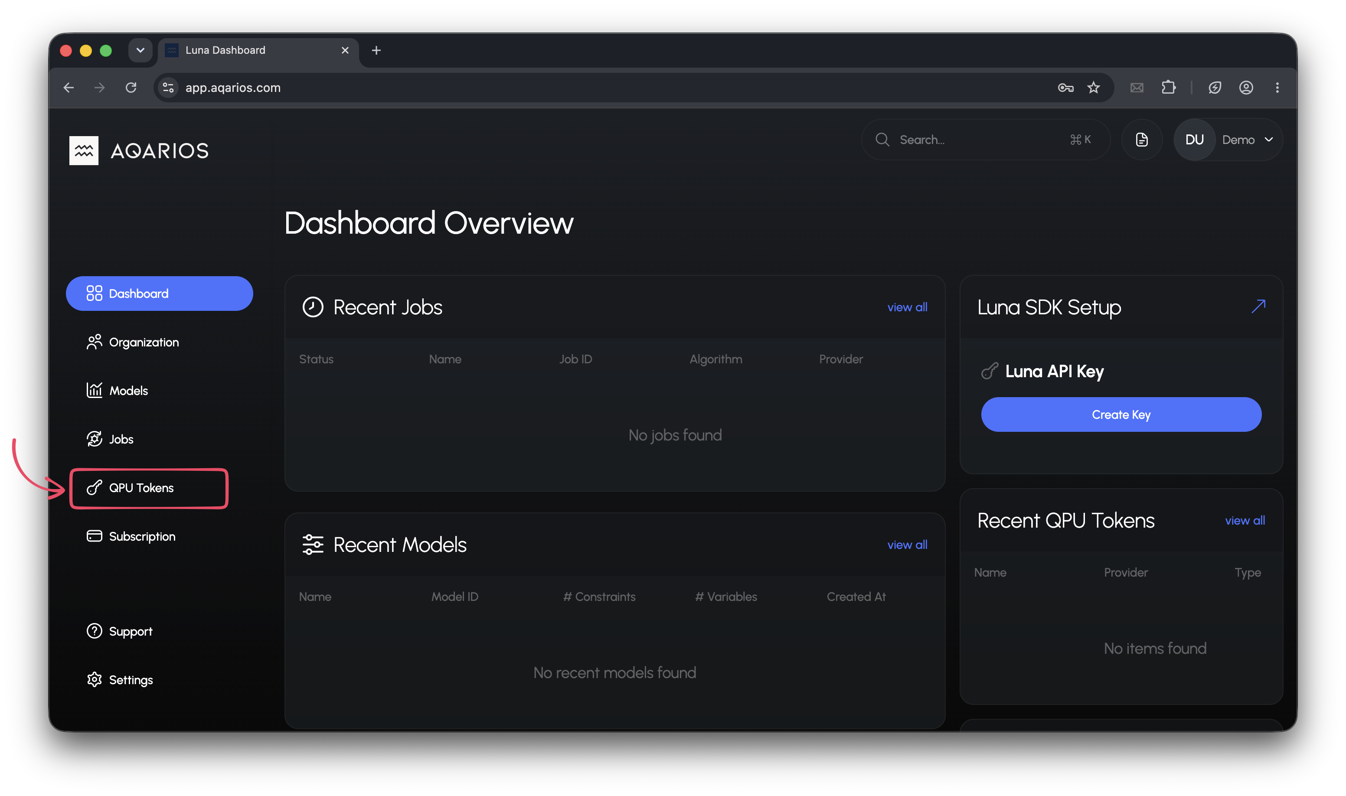This screenshot has width=1346, height=796.
Task: Click the Organization people icon
Action: pyautogui.click(x=95, y=342)
